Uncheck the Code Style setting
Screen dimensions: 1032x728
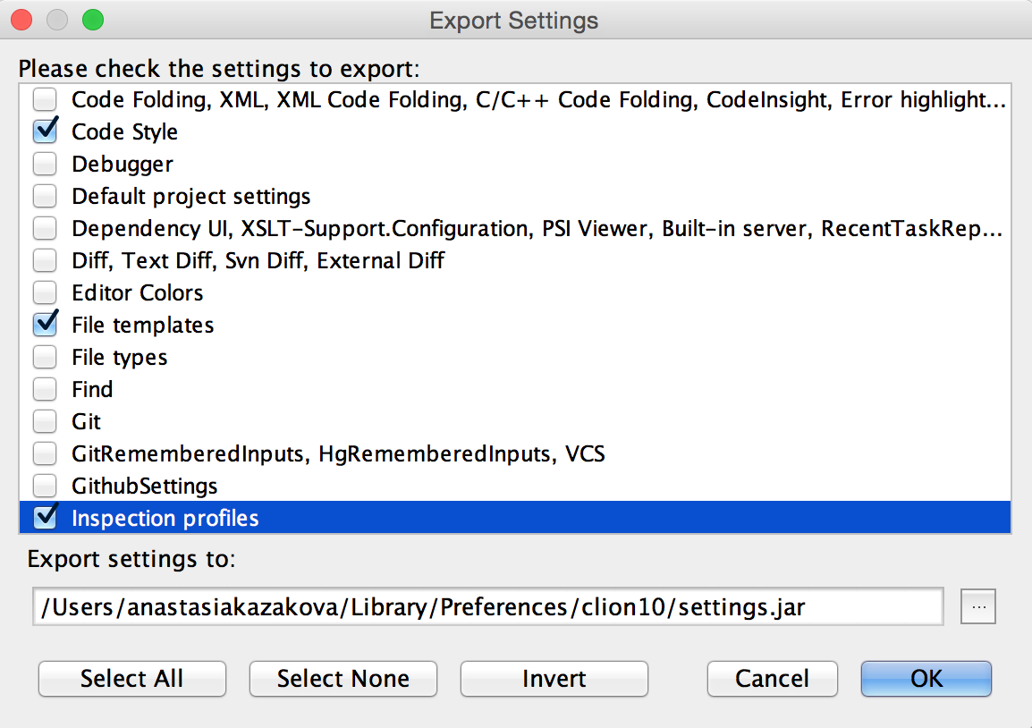click(45, 131)
